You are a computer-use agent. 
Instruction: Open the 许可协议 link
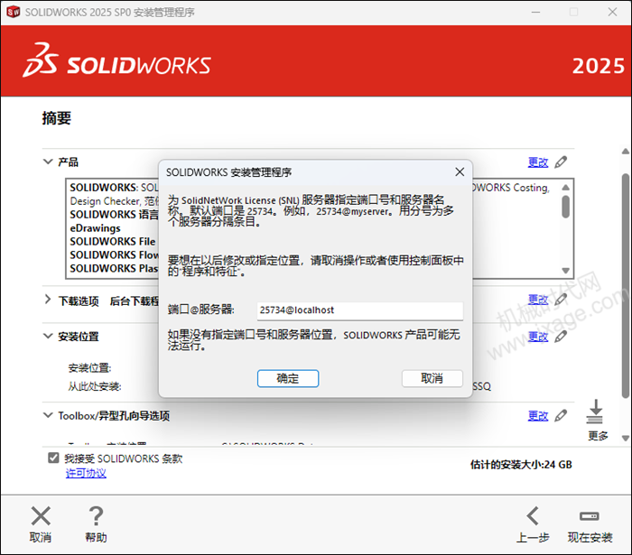point(86,473)
